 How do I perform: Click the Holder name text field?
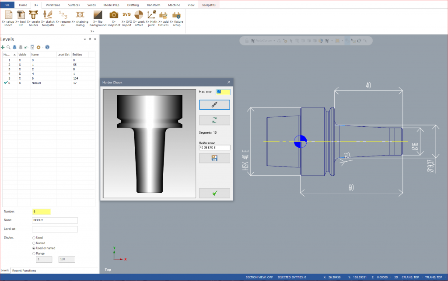click(214, 148)
